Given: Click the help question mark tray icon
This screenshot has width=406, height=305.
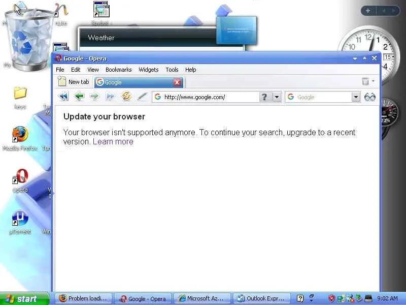Looking at the screenshot, I should pyautogui.click(x=300, y=298).
